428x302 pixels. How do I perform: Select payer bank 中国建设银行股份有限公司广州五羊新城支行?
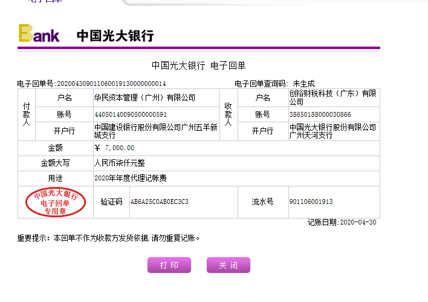tap(155, 131)
